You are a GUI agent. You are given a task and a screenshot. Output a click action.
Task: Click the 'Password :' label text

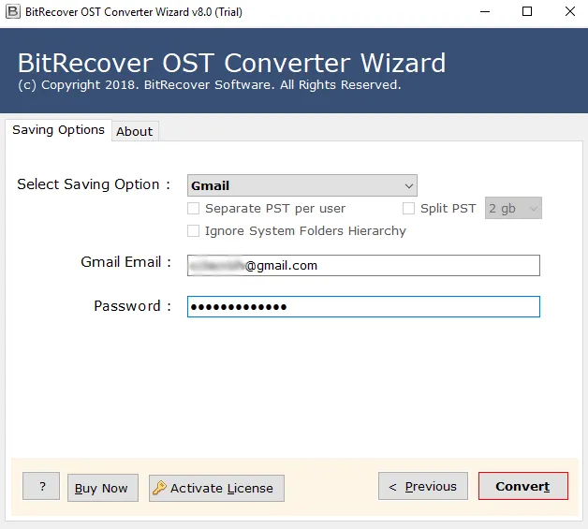132,306
